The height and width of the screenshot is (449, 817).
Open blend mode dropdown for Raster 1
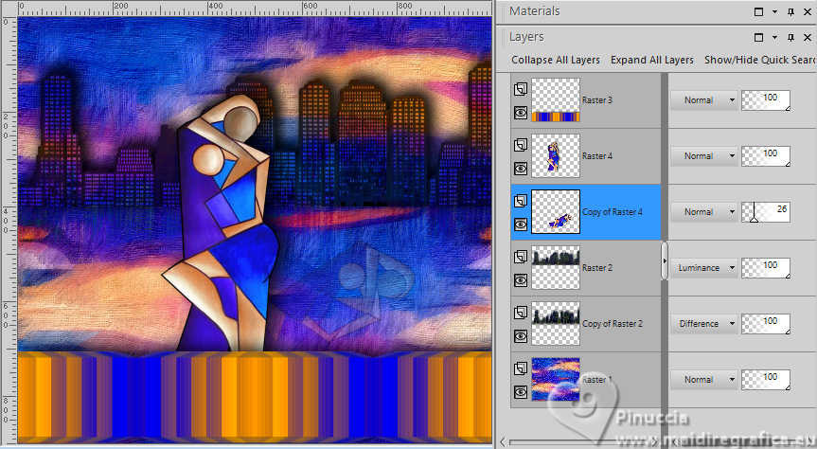(x=703, y=380)
